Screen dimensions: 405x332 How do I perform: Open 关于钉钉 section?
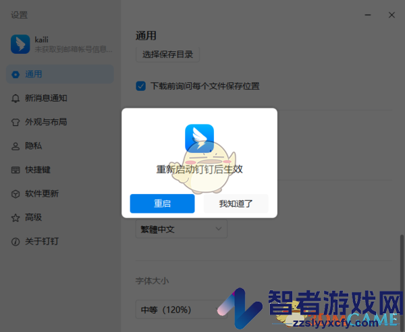[x=60, y=242]
